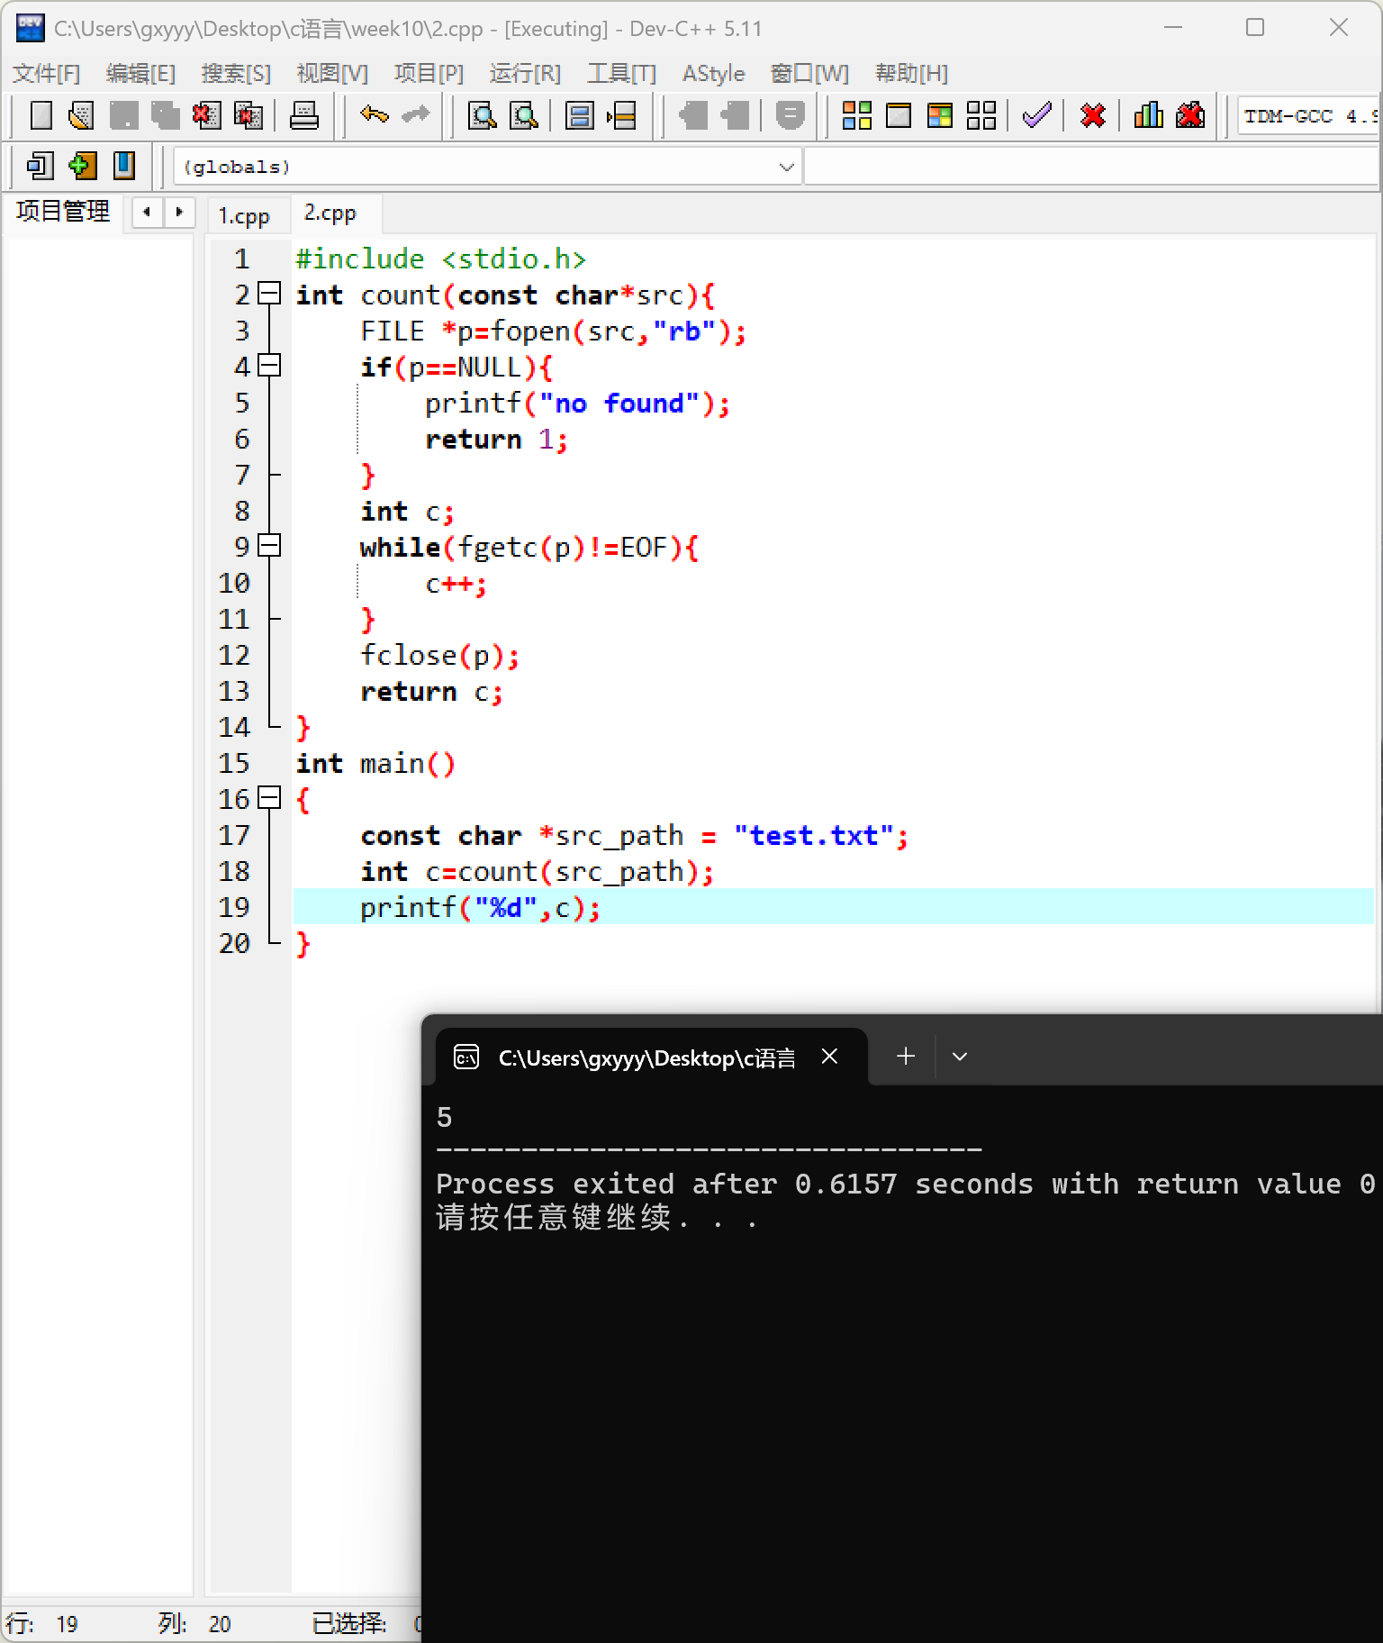Click line number 19 in the gutter
This screenshot has width=1383, height=1643.
pyautogui.click(x=234, y=907)
